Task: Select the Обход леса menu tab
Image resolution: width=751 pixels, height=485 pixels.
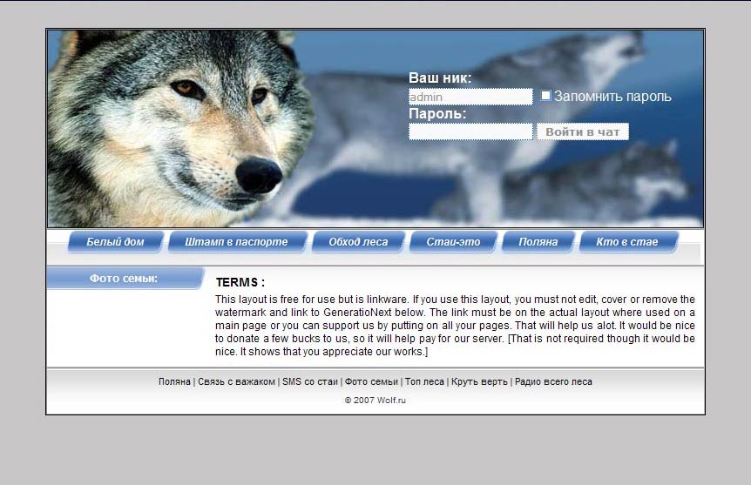Action: (358, 242)
